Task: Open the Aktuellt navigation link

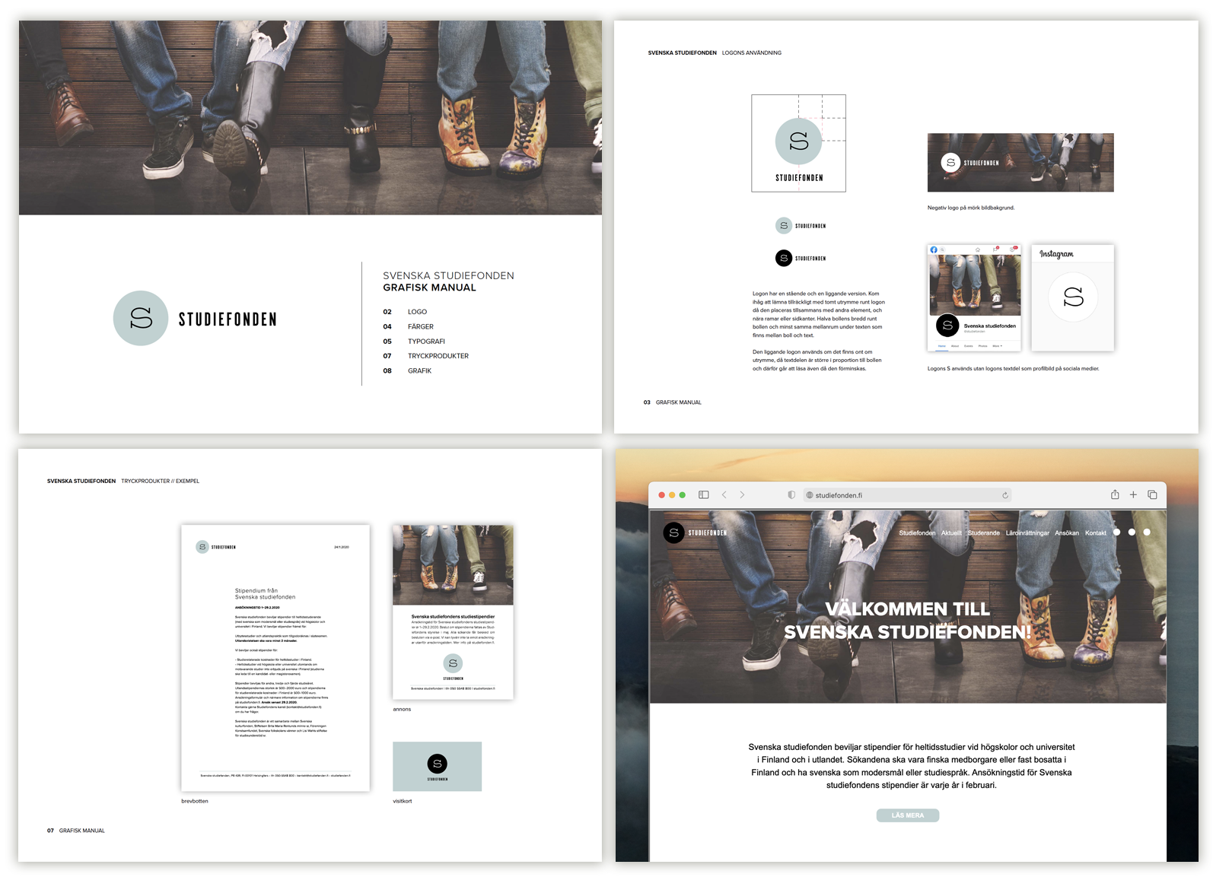Action: [951, 533]
